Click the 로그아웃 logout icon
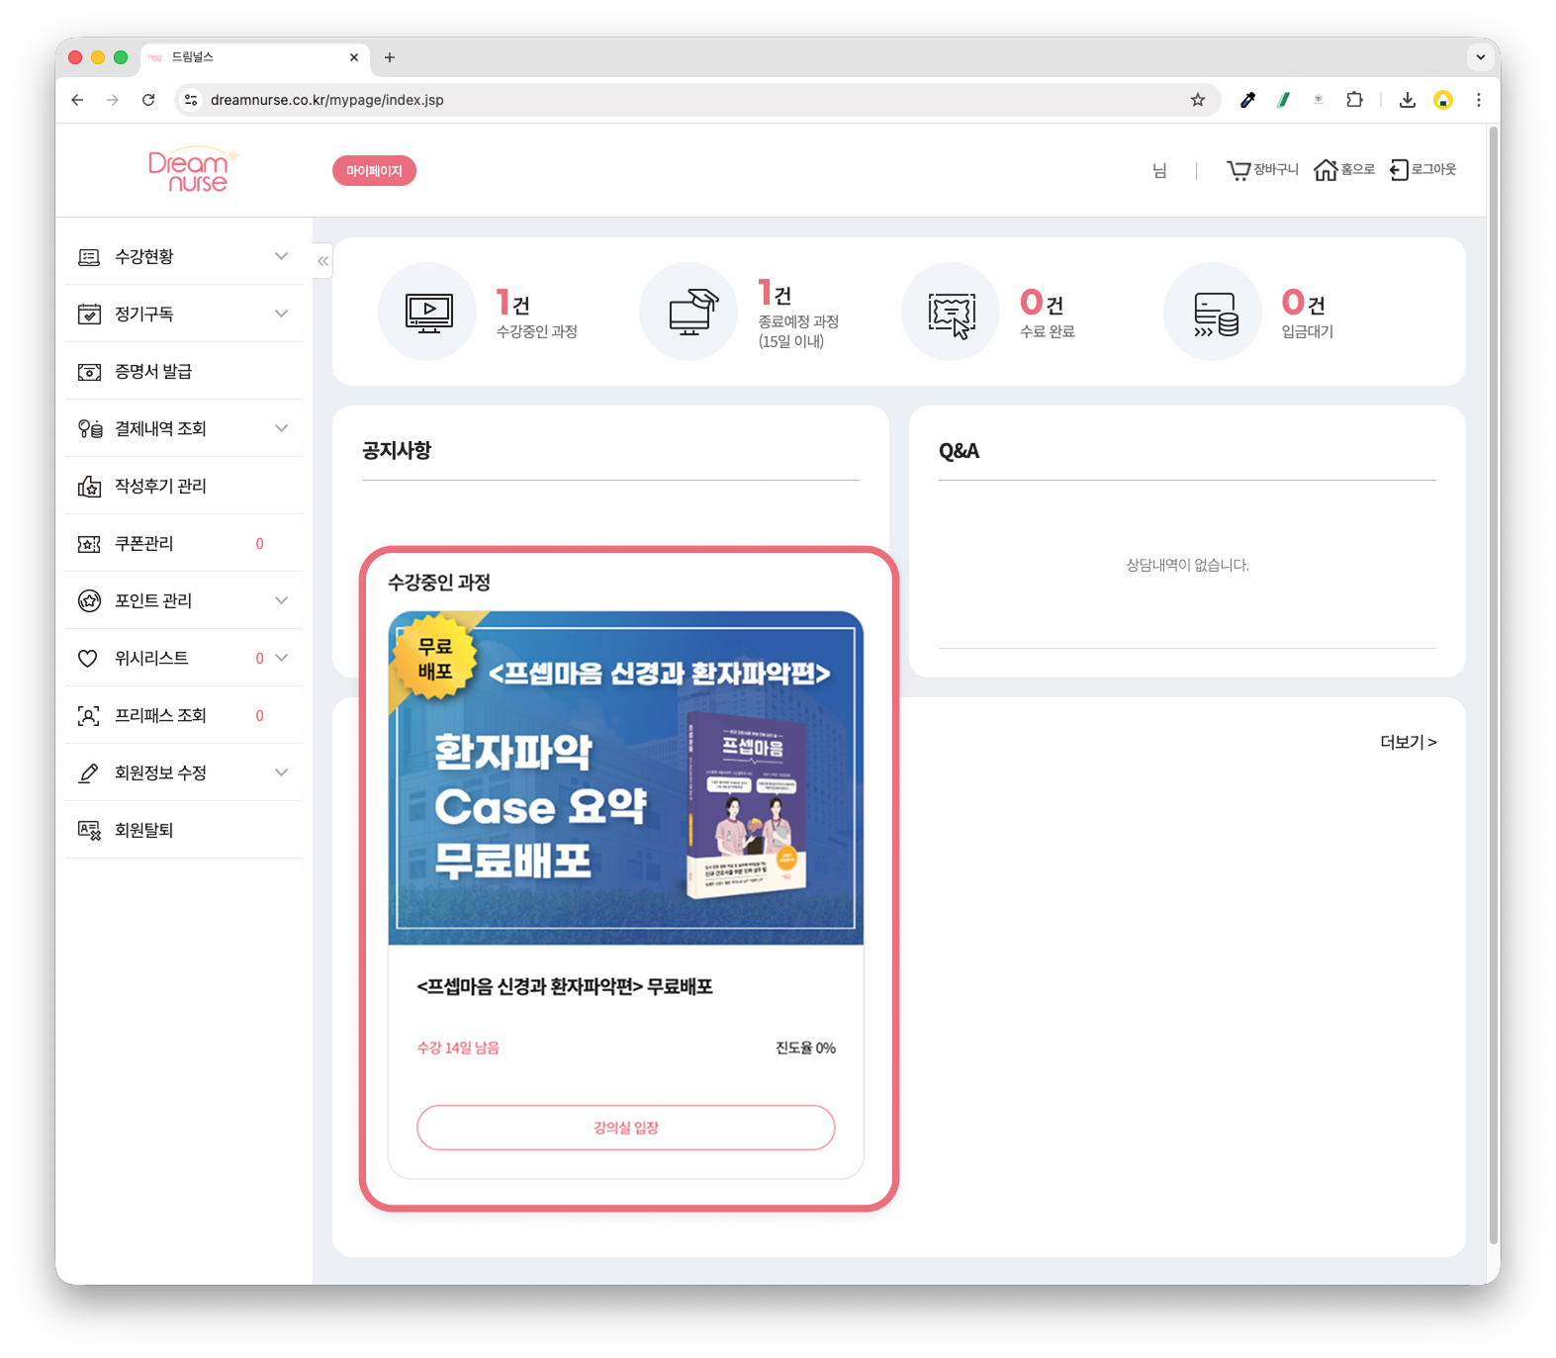The image size is (1556, 1358). pos(1399,170)
